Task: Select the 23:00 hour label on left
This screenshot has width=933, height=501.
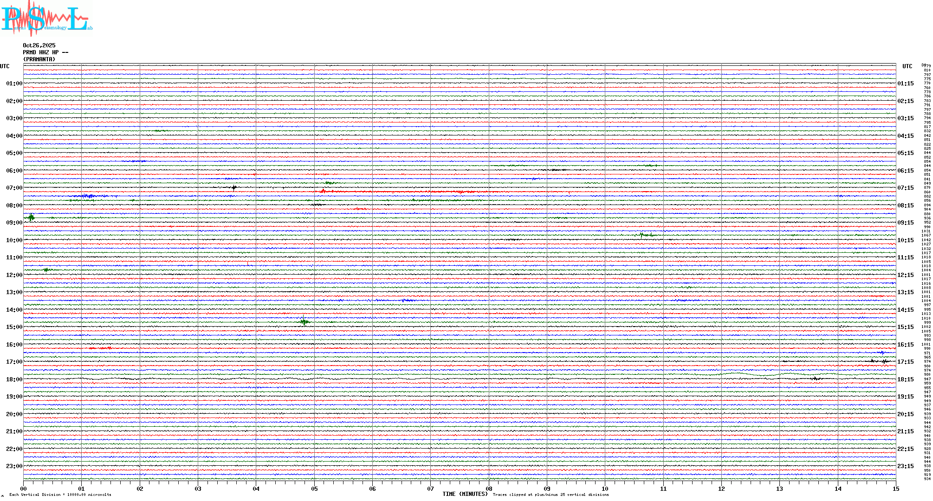Action: coord(14,466)
